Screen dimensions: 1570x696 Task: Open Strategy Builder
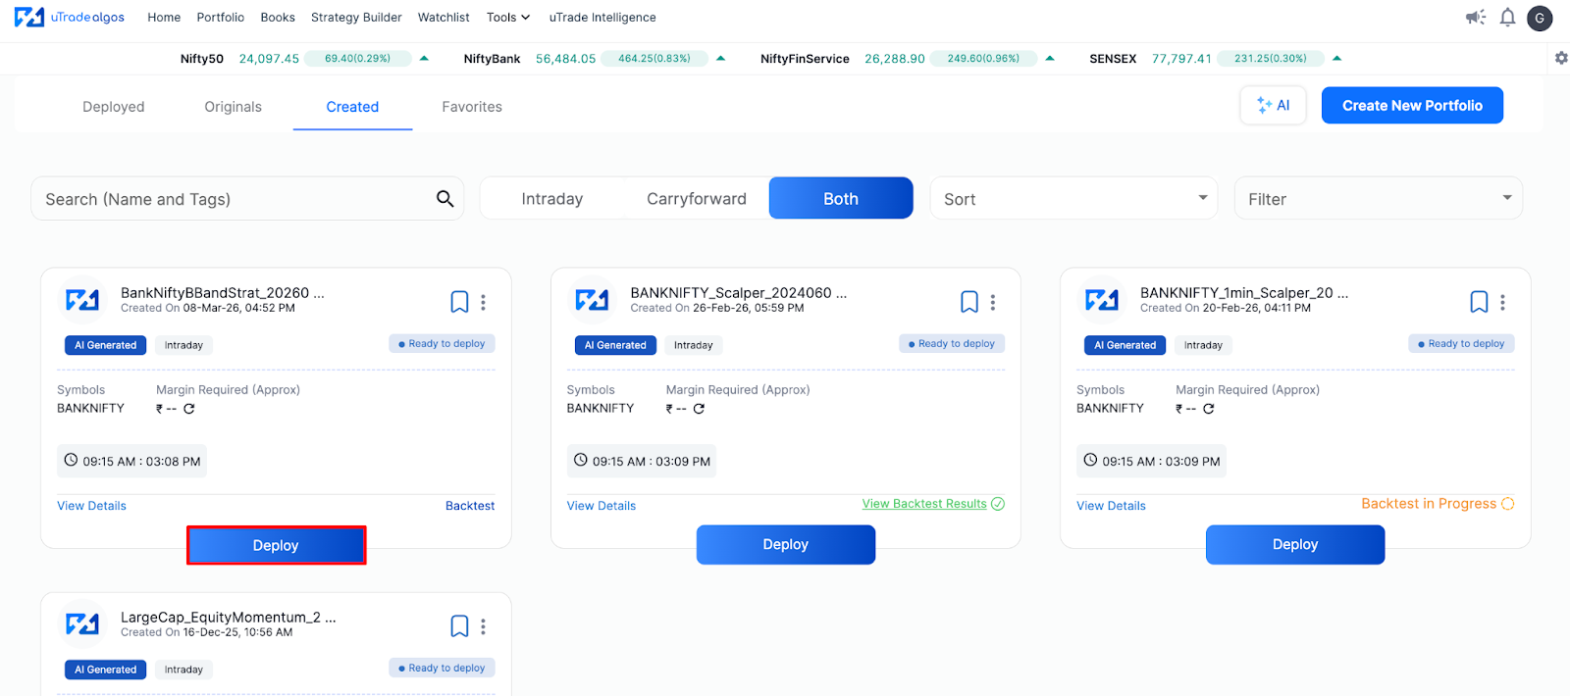point(356,18)
